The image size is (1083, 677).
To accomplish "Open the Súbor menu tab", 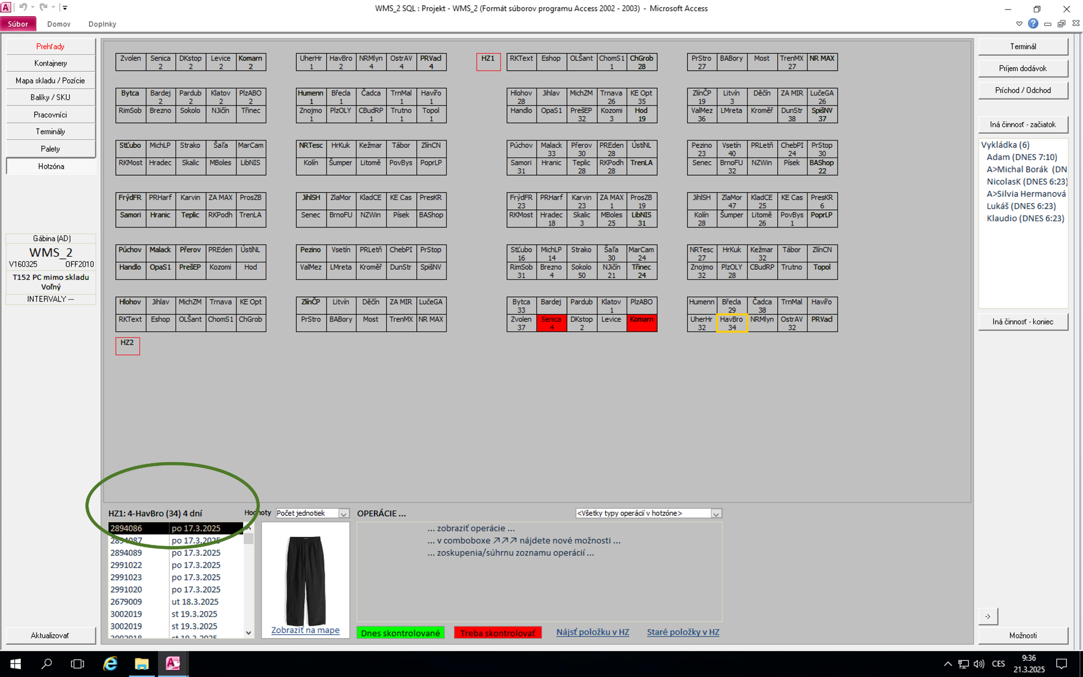I will [x=18, y=24].
